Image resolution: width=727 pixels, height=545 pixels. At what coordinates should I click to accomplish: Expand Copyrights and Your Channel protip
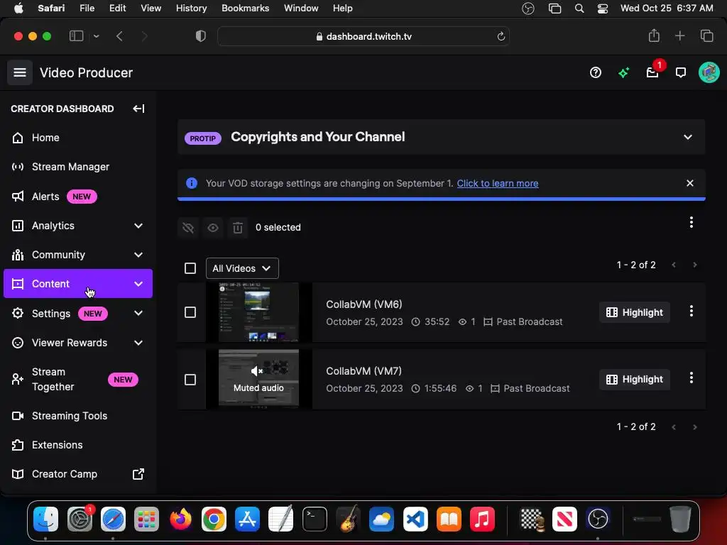[x=687, y=137]
